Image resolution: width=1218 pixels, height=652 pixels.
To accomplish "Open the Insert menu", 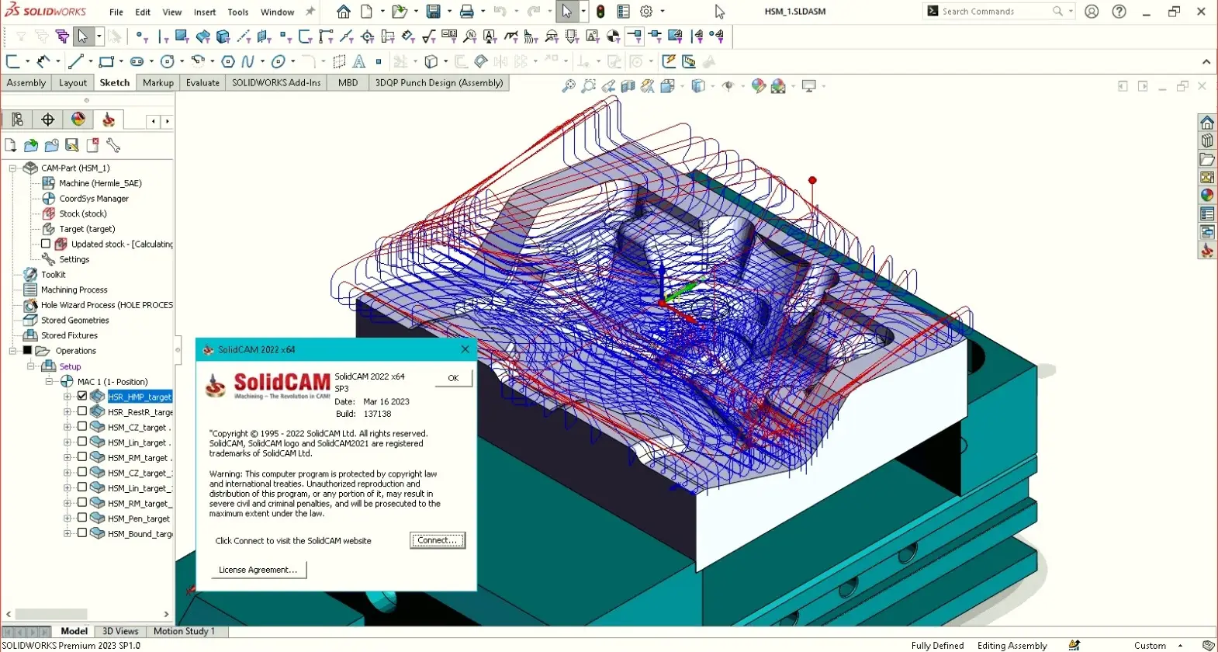I will (x=205, y=12).
